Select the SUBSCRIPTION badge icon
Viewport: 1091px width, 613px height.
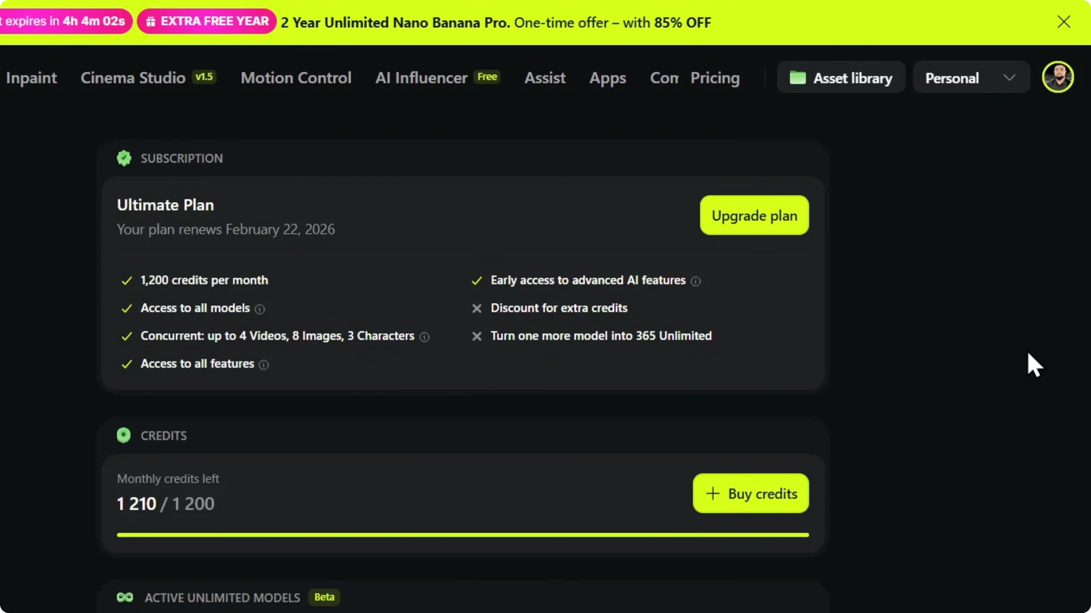click(124, 158)
